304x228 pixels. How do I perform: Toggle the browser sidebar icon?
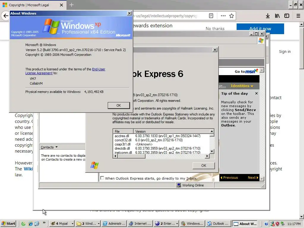click(287, 16)
